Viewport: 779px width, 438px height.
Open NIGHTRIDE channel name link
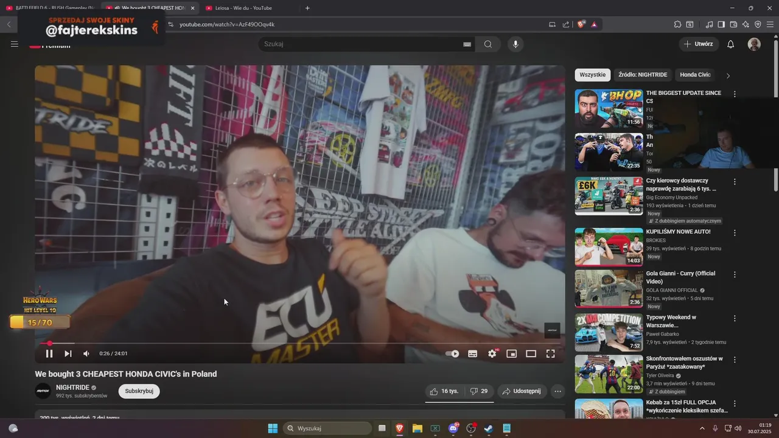[x=72, y=387]
